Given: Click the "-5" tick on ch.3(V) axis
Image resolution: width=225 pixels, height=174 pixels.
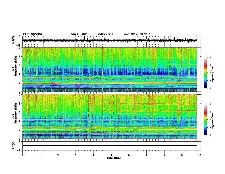Looking at the screenshot, I should pos(19,150).
